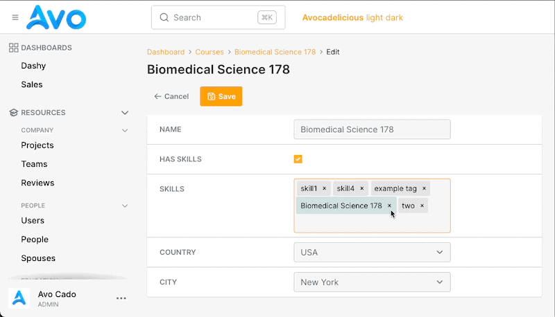Remove the two tag

click(422, 206)
